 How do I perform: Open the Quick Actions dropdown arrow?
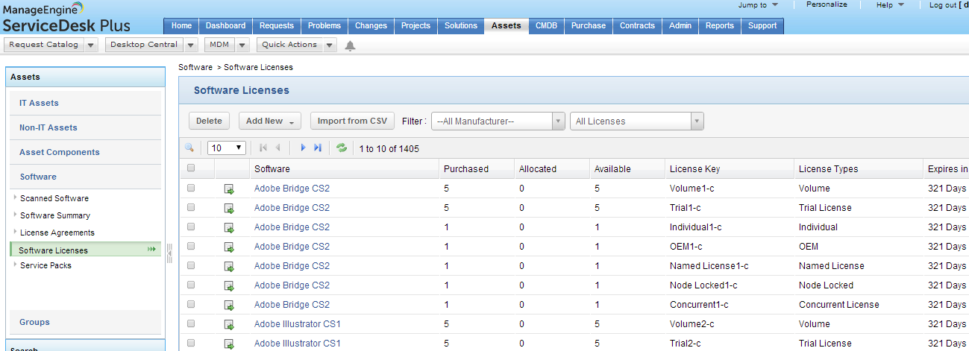click(x=330, y=45)
